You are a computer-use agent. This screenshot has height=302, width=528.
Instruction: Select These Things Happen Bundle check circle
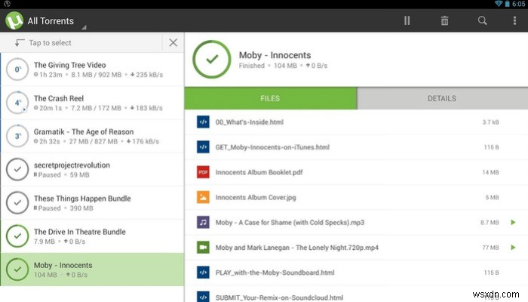(17, 202)
